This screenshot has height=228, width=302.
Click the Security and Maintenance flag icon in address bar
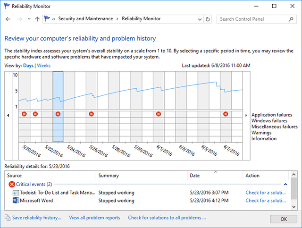[47, 19]
